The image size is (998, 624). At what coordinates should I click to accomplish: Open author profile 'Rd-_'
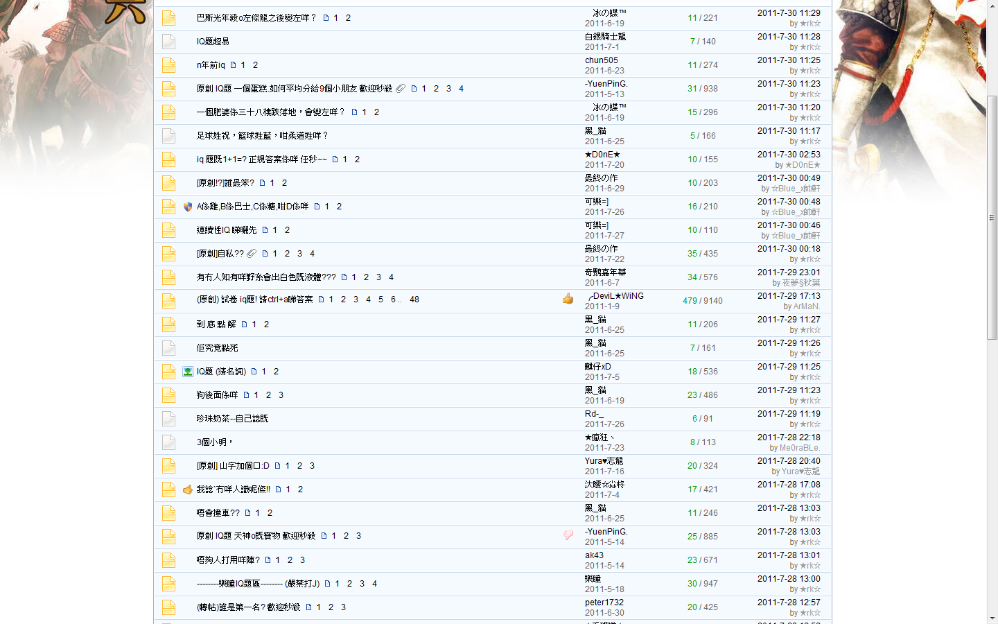pyautogui.click(x=594, y=414)
